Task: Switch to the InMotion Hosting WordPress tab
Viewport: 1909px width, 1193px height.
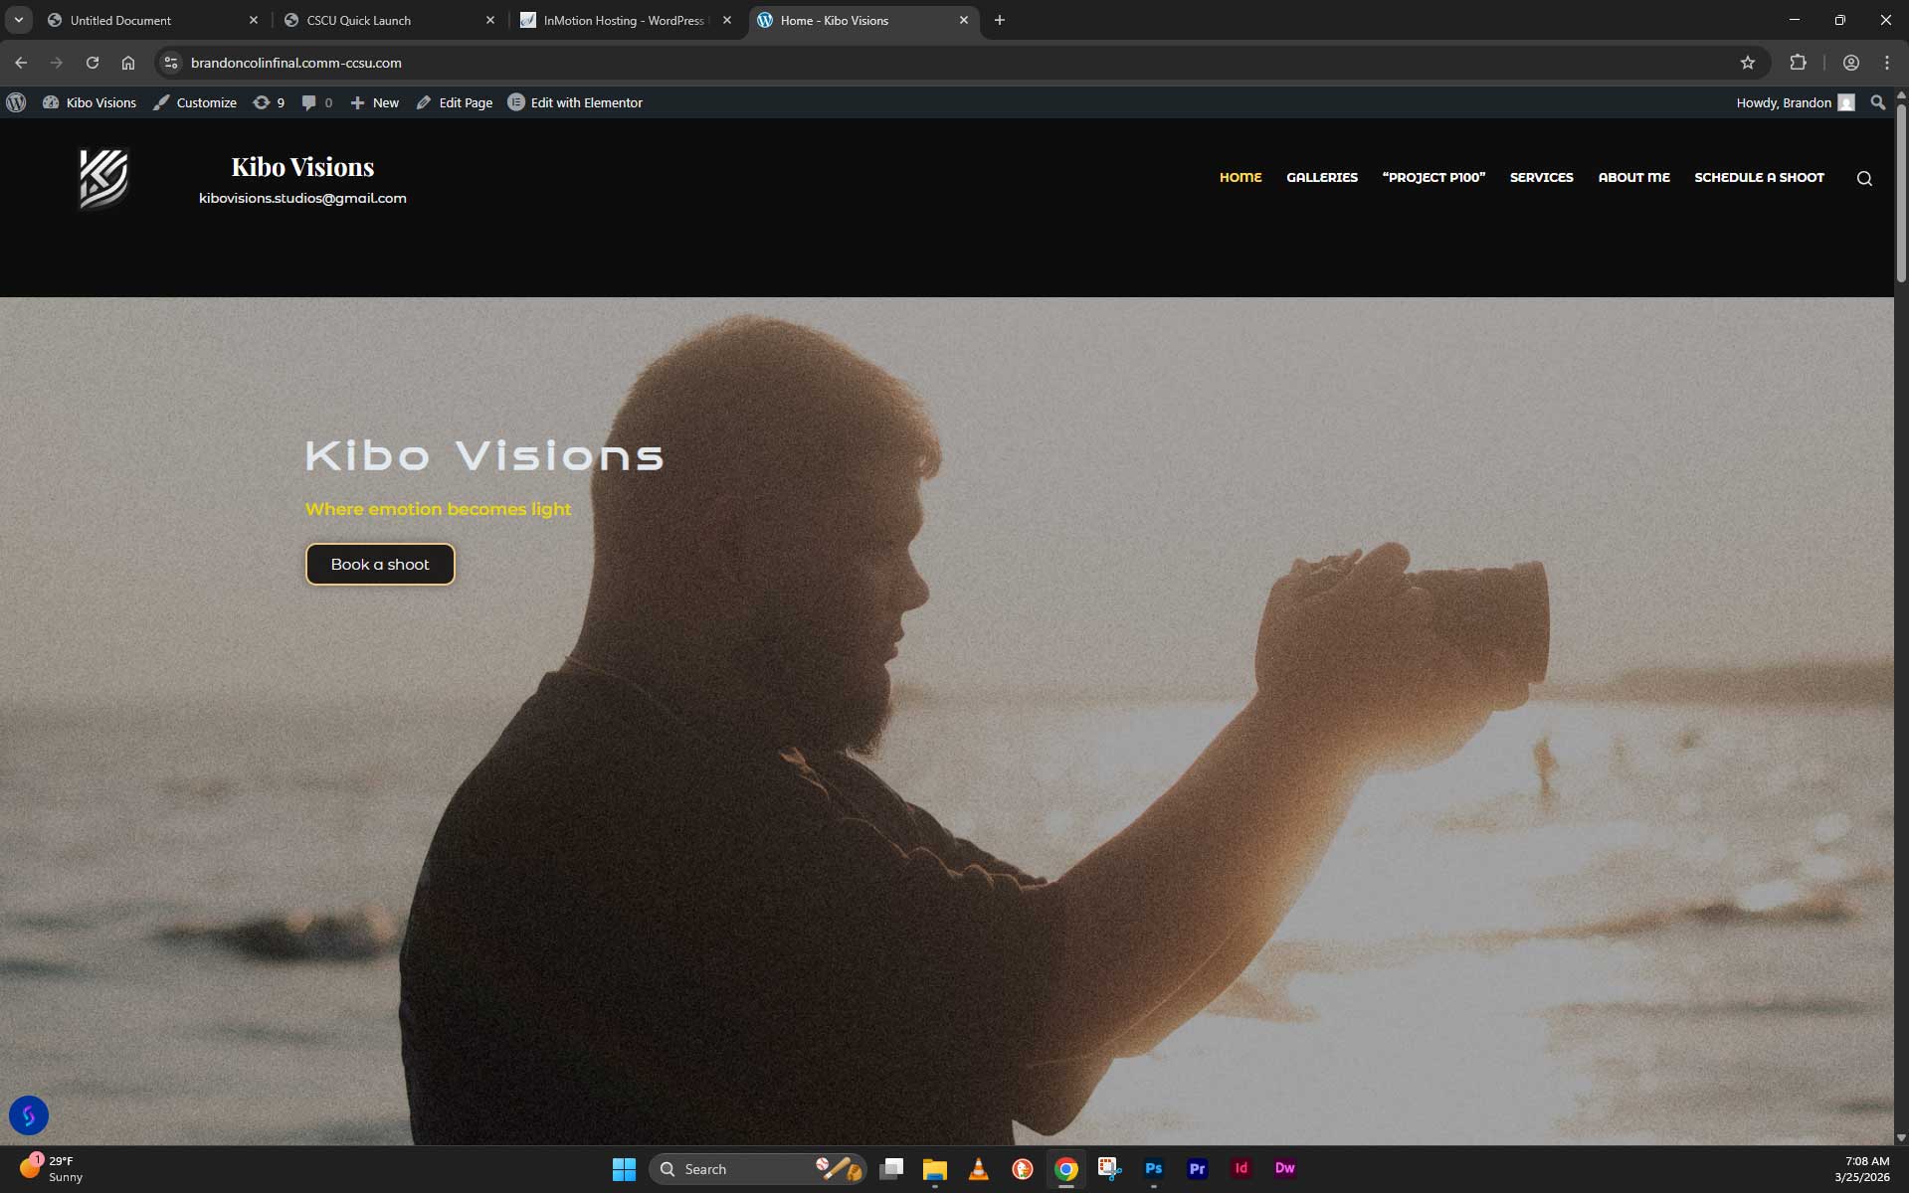Action: point(617,20)
